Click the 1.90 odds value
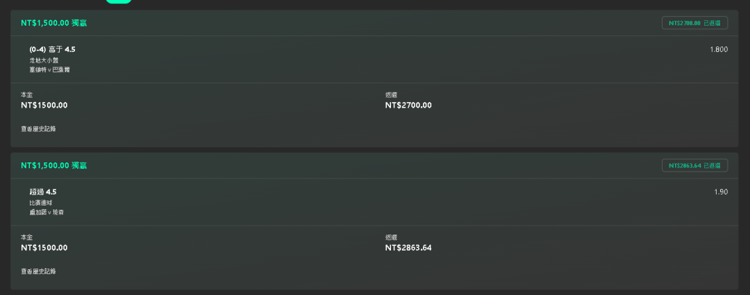750x295 pixels. click(x=720, y=192)
